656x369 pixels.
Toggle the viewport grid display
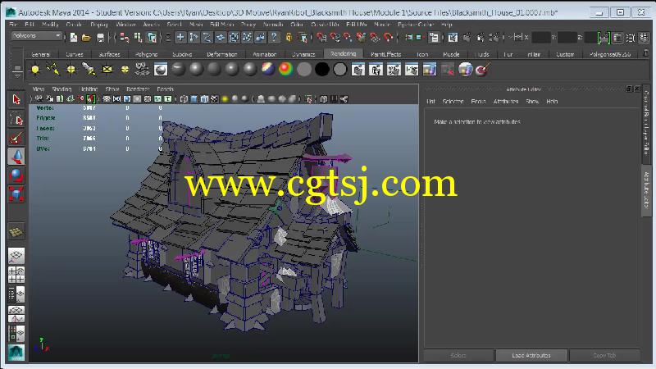[x=107, y=99]
